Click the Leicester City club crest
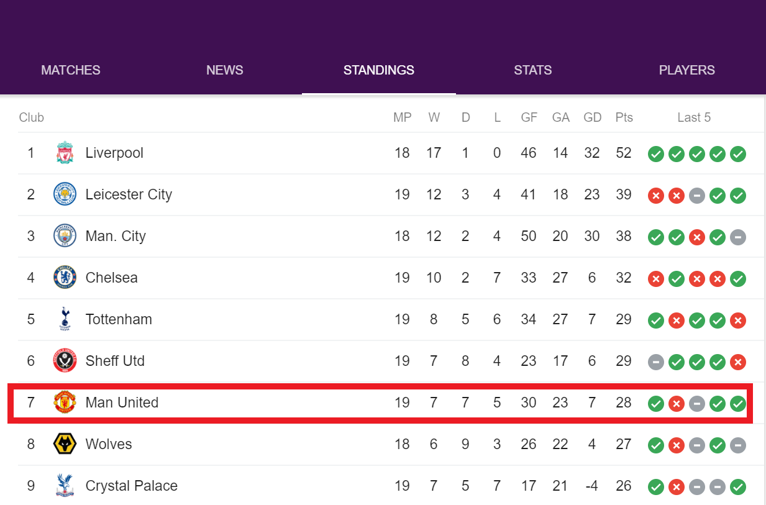 pos(65,194)
